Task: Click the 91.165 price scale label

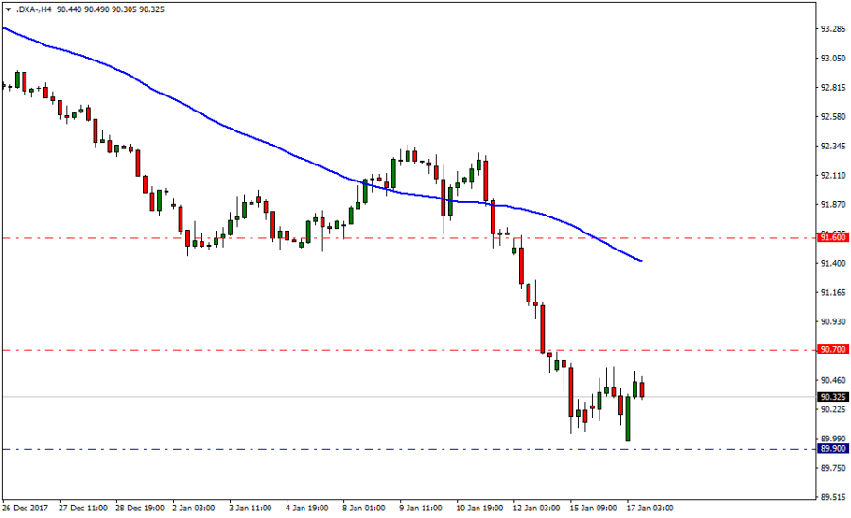Action: click(833, 293)
